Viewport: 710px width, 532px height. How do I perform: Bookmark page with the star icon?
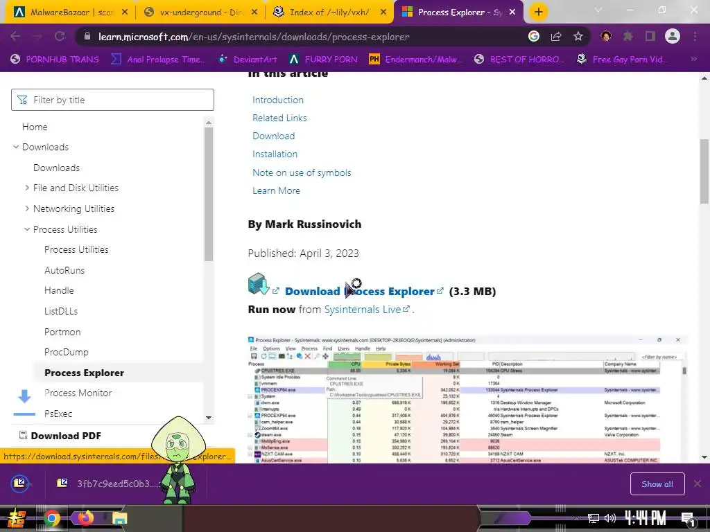[x=578, y=37]
